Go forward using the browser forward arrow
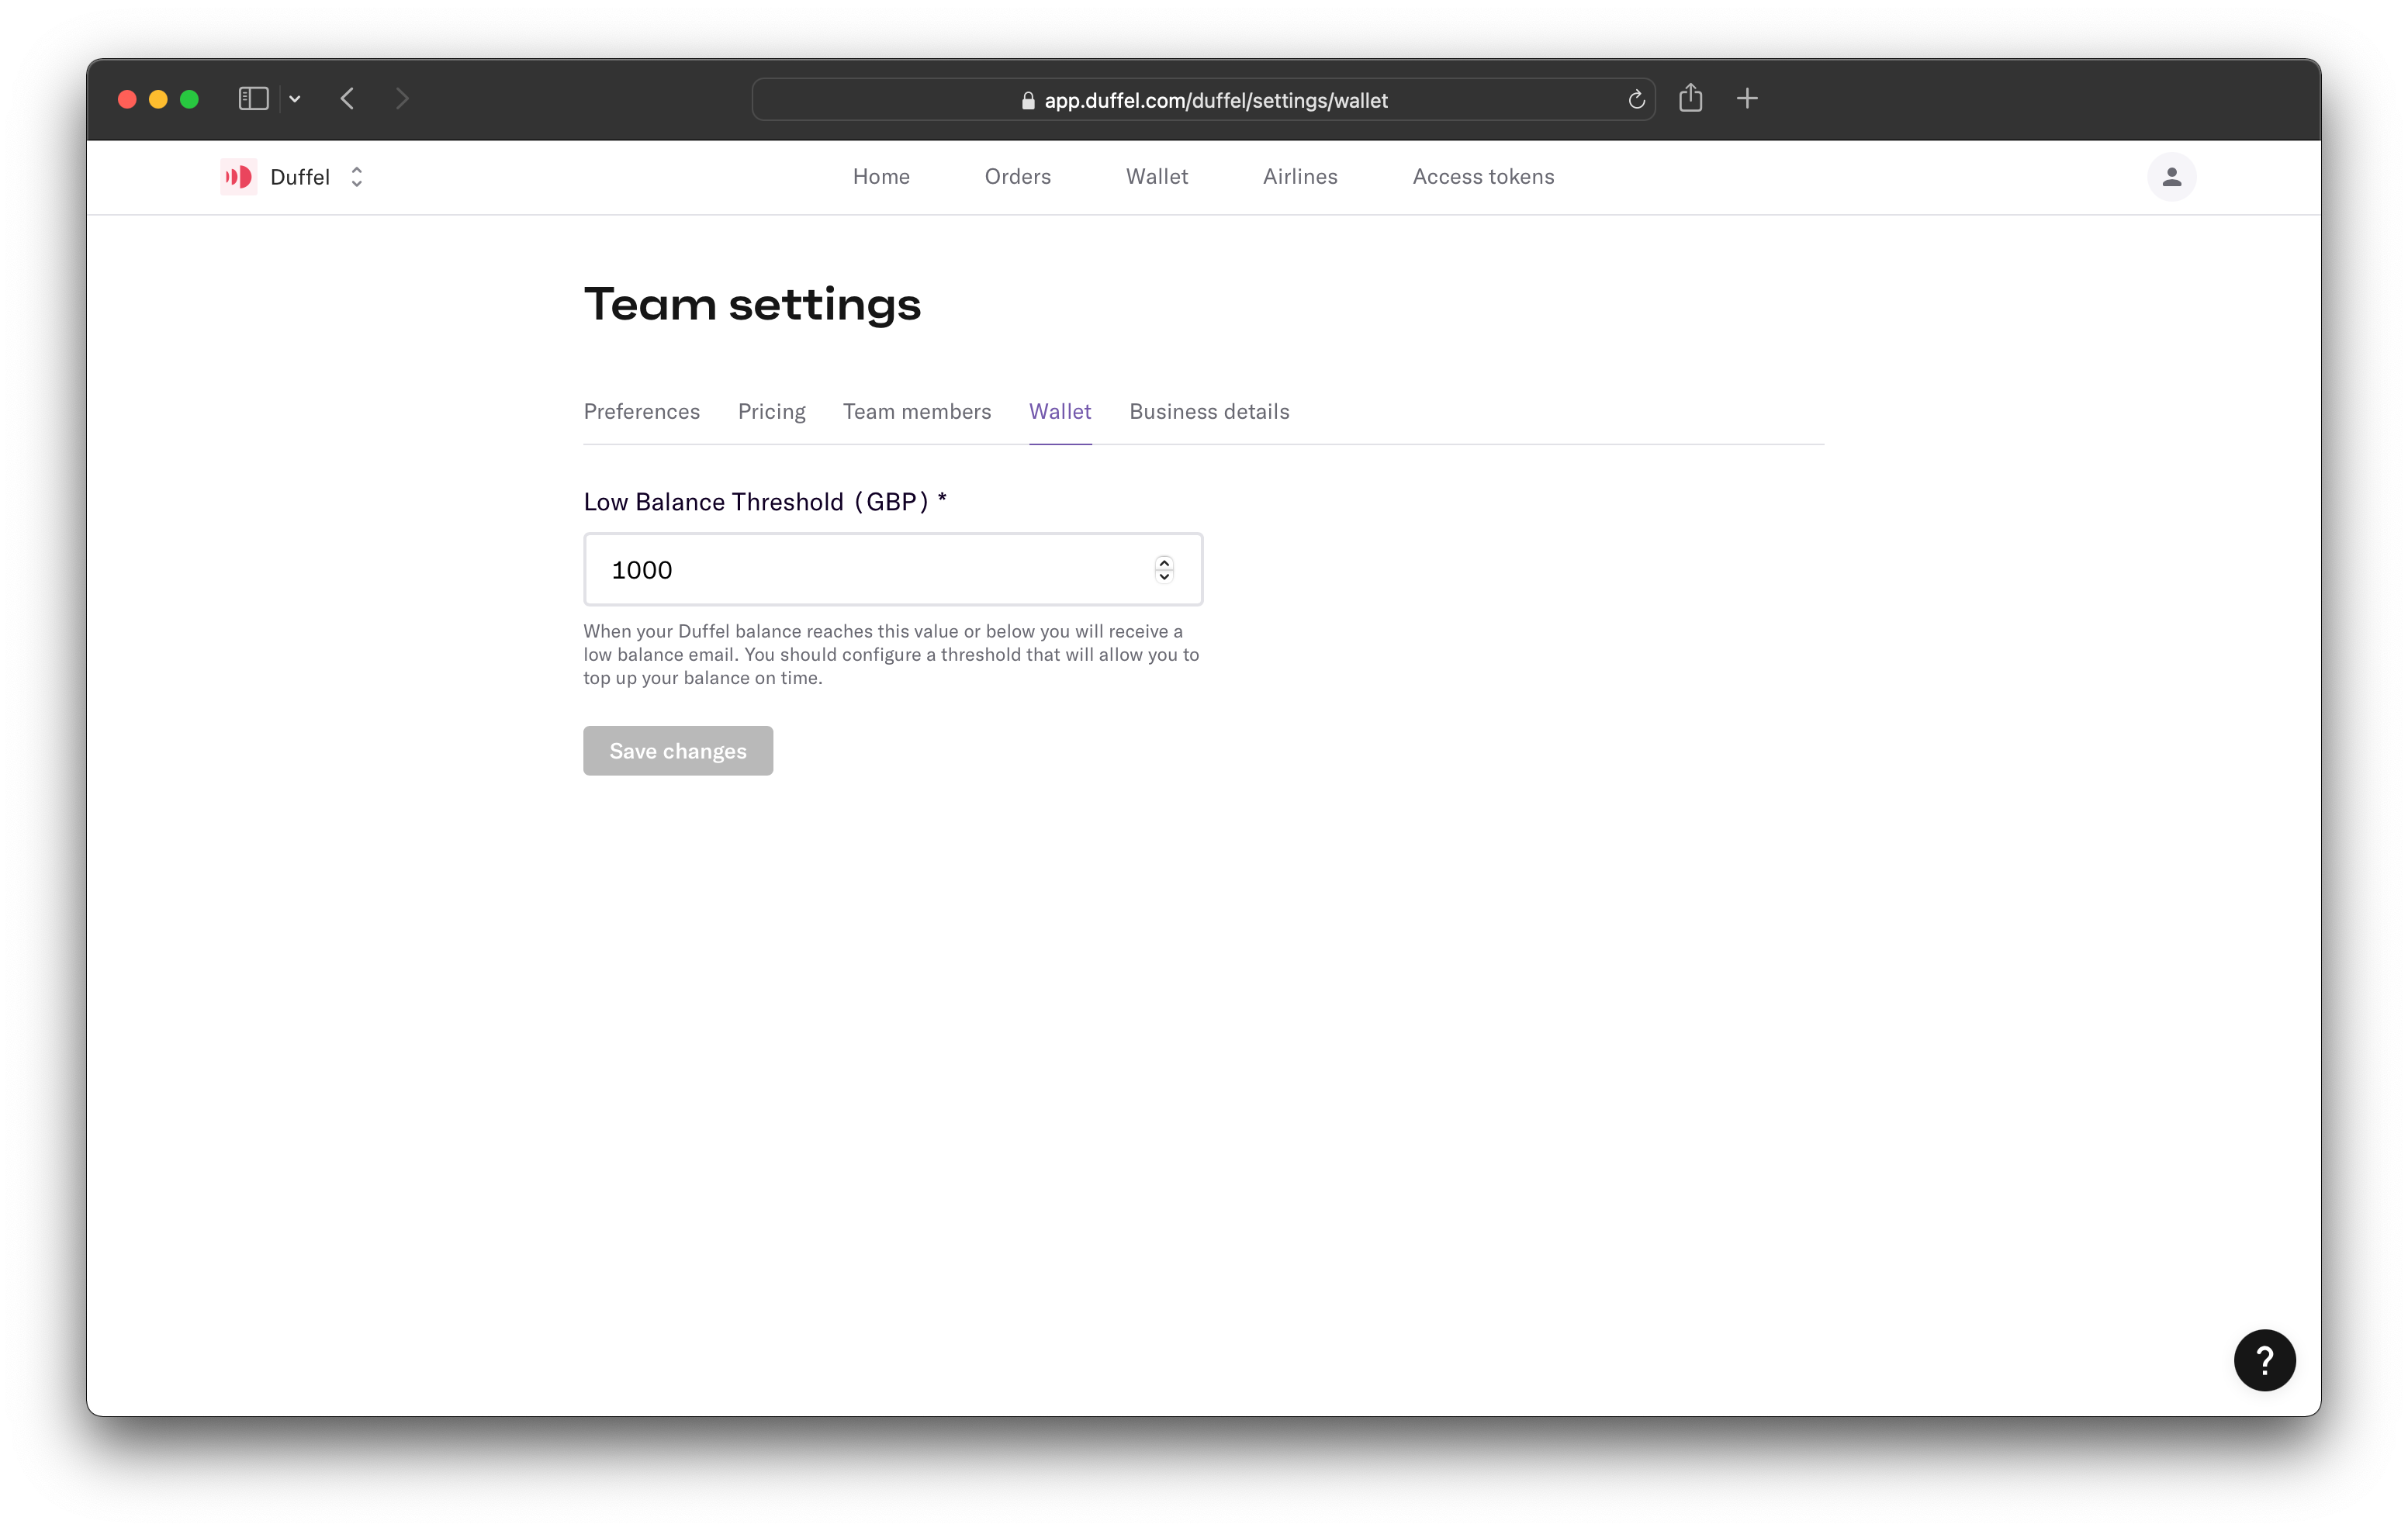The image size is (2408, 1531). (402, 98)
